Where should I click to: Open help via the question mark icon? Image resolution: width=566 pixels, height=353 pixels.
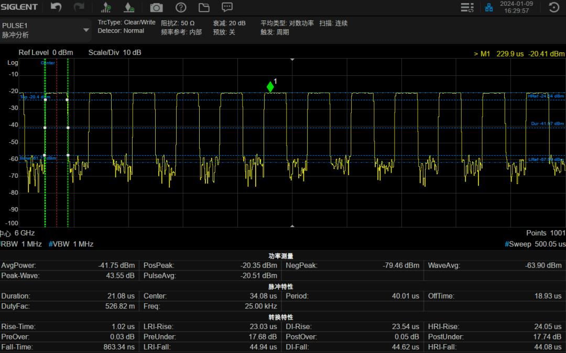(181, 7)
